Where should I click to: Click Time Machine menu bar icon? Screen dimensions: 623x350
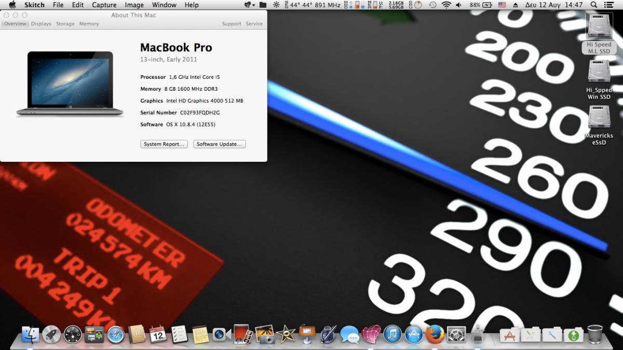pos(432,5)
